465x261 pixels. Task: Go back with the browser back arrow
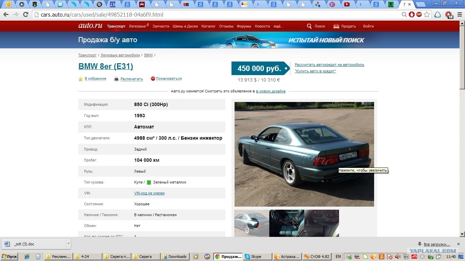pos(6,15)
